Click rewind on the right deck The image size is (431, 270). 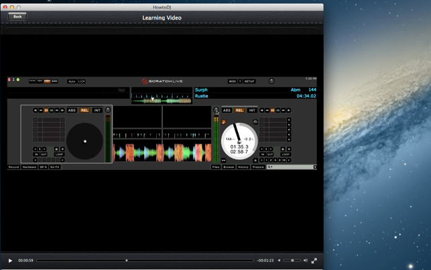pos(267,110)
